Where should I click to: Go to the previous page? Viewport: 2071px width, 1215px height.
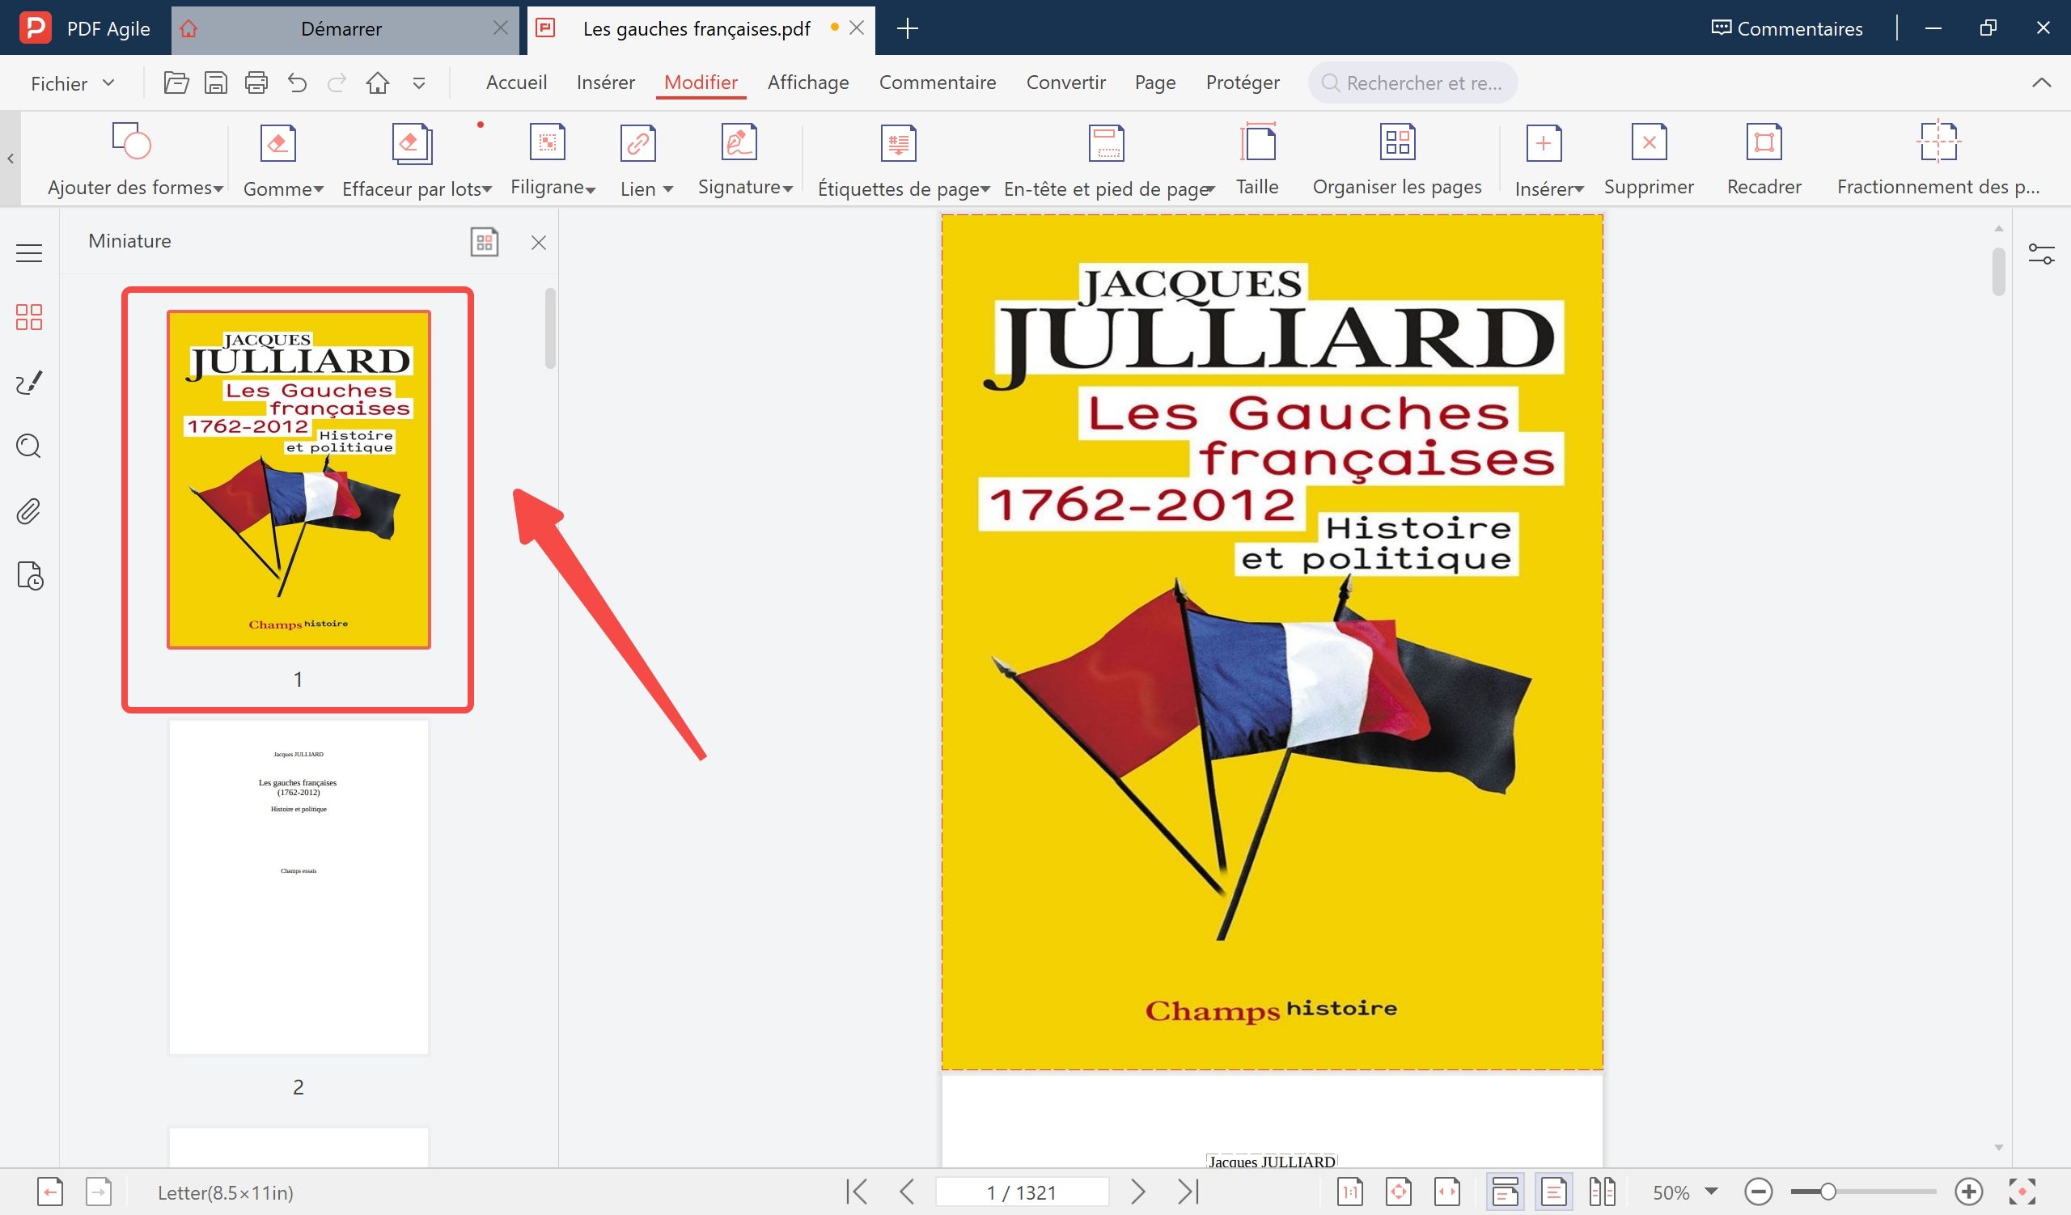coord(908,1192)
